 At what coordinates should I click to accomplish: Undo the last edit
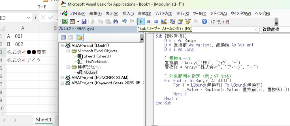point(125,22)
